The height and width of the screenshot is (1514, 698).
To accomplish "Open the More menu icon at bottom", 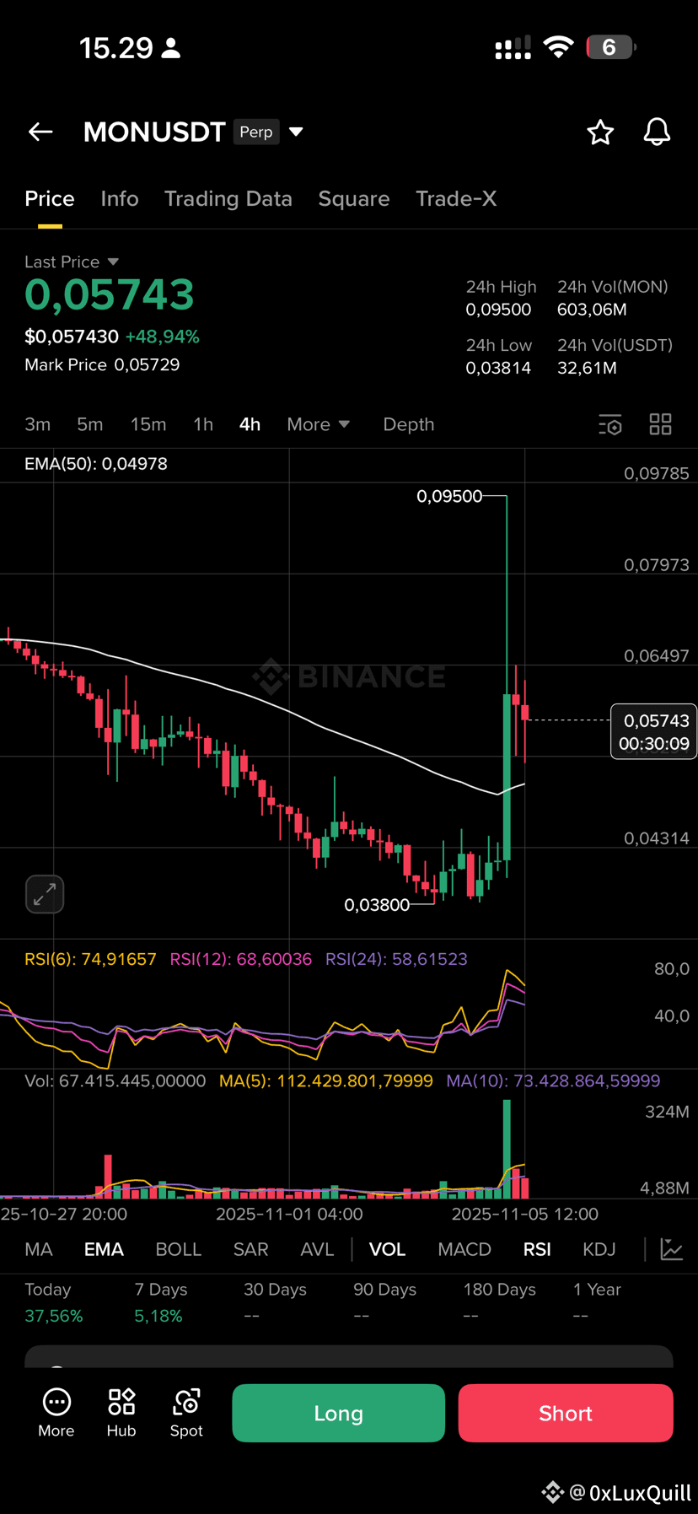I will coord(56,1413).
